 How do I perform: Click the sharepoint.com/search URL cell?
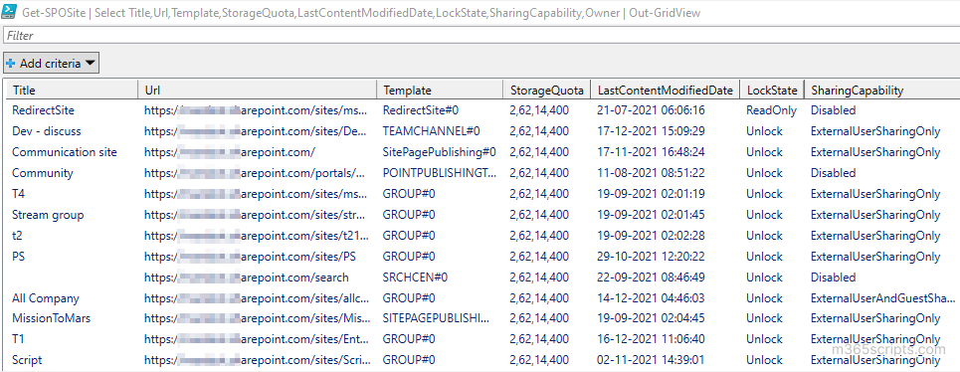(247, 278)
